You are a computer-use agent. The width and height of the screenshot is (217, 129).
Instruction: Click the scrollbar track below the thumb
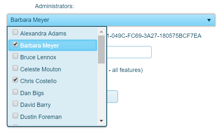click(101, 90)
